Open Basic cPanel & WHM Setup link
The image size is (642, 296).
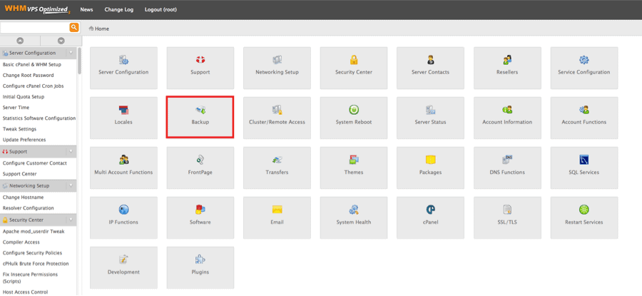tap(32, 65)
